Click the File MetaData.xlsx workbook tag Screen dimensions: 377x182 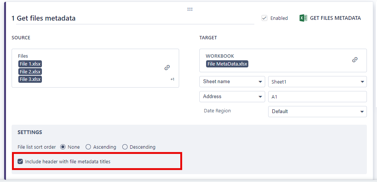click(x=227, y=64)
